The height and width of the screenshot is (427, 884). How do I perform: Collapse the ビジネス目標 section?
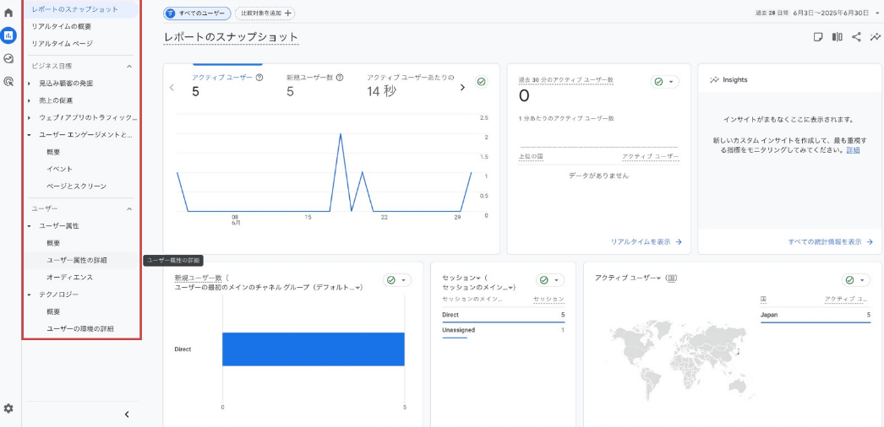pos(129,66)
